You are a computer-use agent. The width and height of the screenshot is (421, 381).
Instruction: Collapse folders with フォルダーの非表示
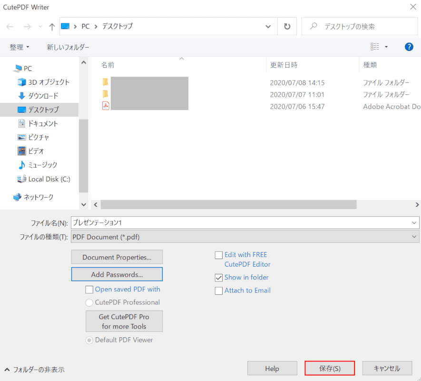(35, 370)
